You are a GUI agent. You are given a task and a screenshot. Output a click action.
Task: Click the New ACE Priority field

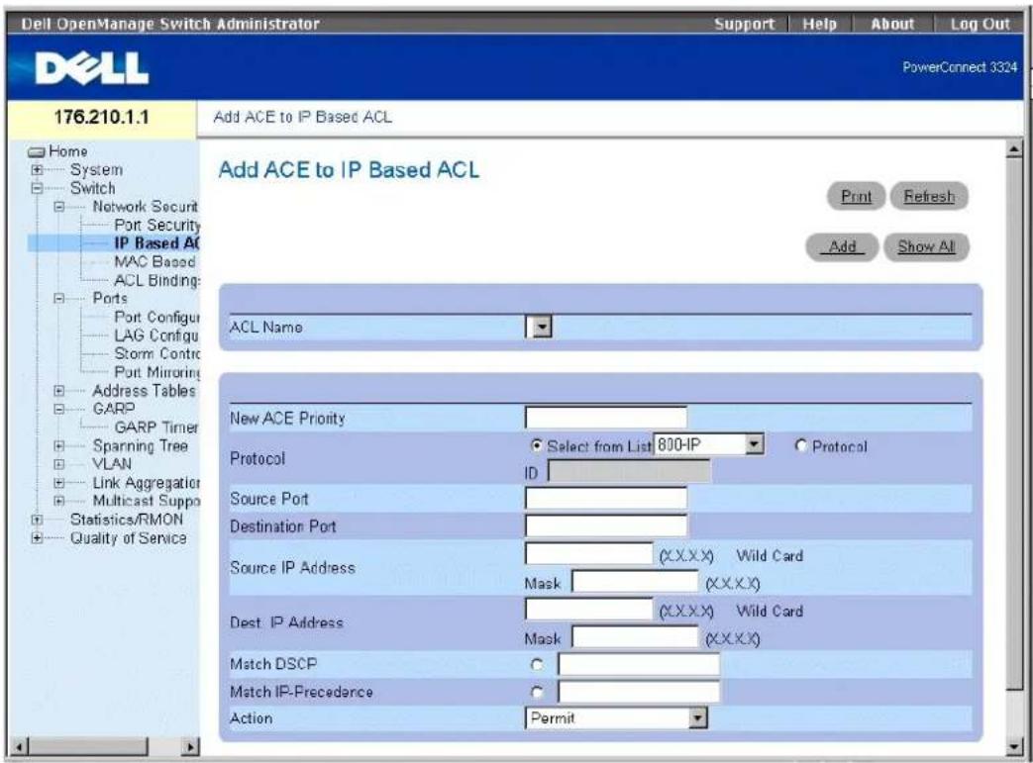(606, 418)
